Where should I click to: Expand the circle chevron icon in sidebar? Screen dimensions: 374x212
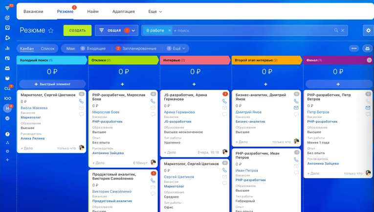(x=7, y=118)
